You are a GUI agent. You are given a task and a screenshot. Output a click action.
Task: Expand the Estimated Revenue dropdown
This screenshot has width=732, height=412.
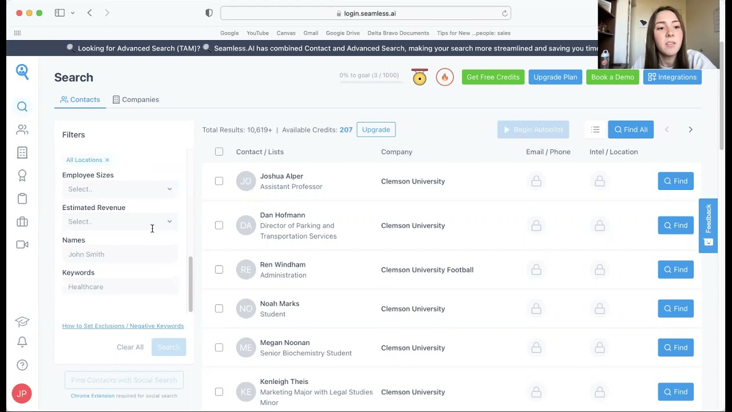pos(120,221)
